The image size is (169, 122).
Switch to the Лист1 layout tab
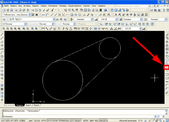click(28, 105)
